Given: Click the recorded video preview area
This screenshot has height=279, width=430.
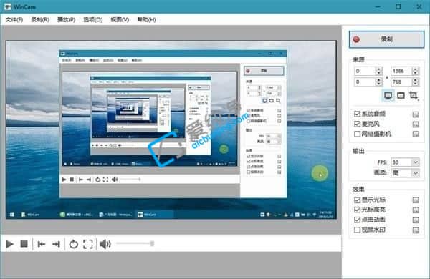Looking at the screenshot, I should click(x=171, y=129).
